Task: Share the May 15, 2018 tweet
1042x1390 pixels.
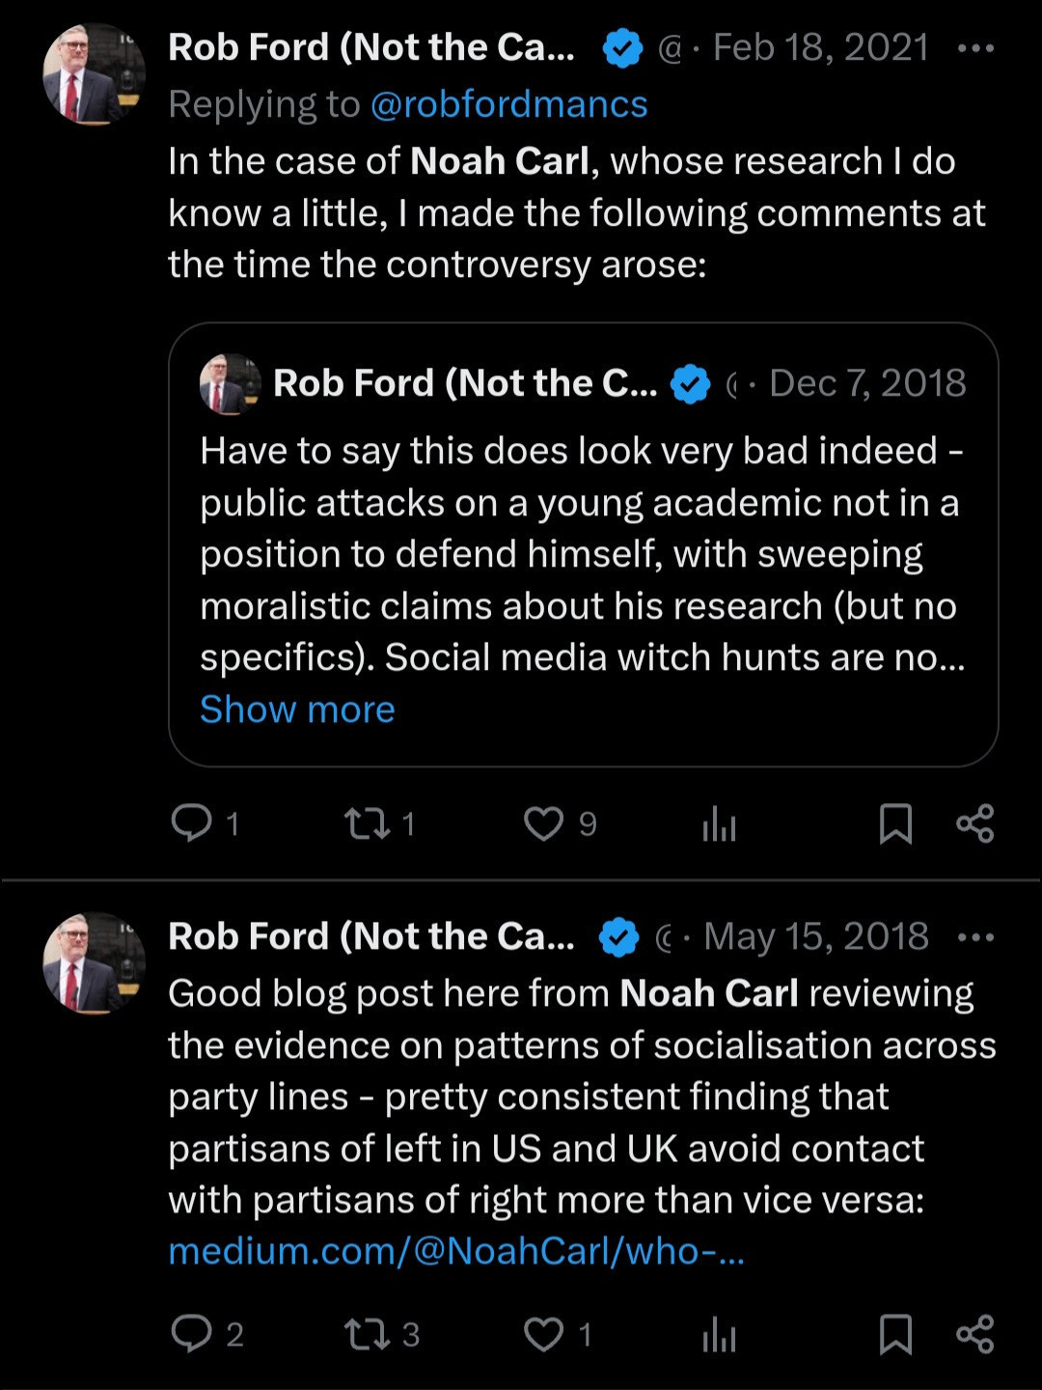Action: (974, 1334)
